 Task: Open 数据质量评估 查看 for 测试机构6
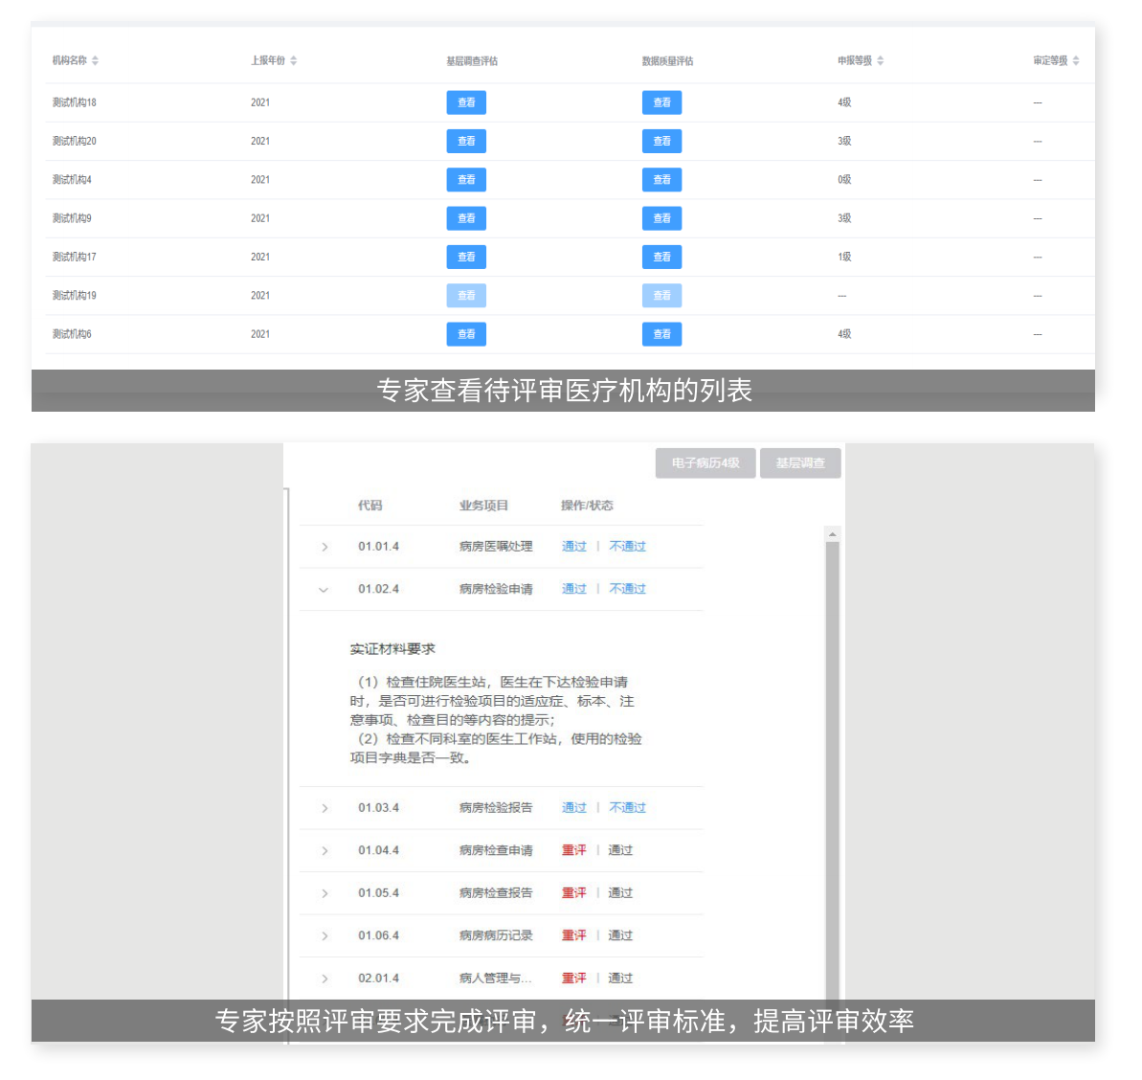(x=661, y=334)
